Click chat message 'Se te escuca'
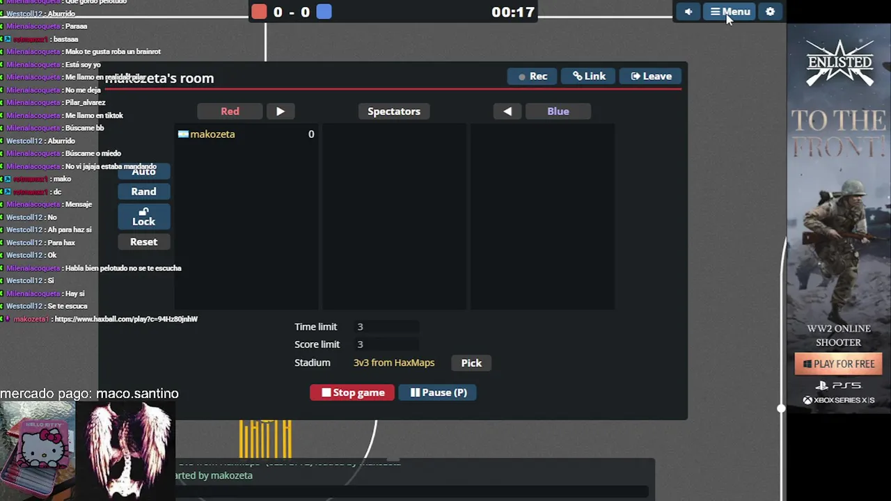This screenshot has height=501, width=891. (67, 307)
